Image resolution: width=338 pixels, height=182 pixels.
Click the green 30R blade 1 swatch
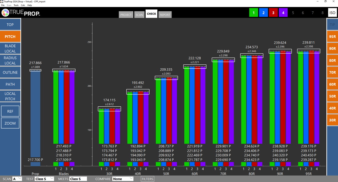click(x=101, y=164)
